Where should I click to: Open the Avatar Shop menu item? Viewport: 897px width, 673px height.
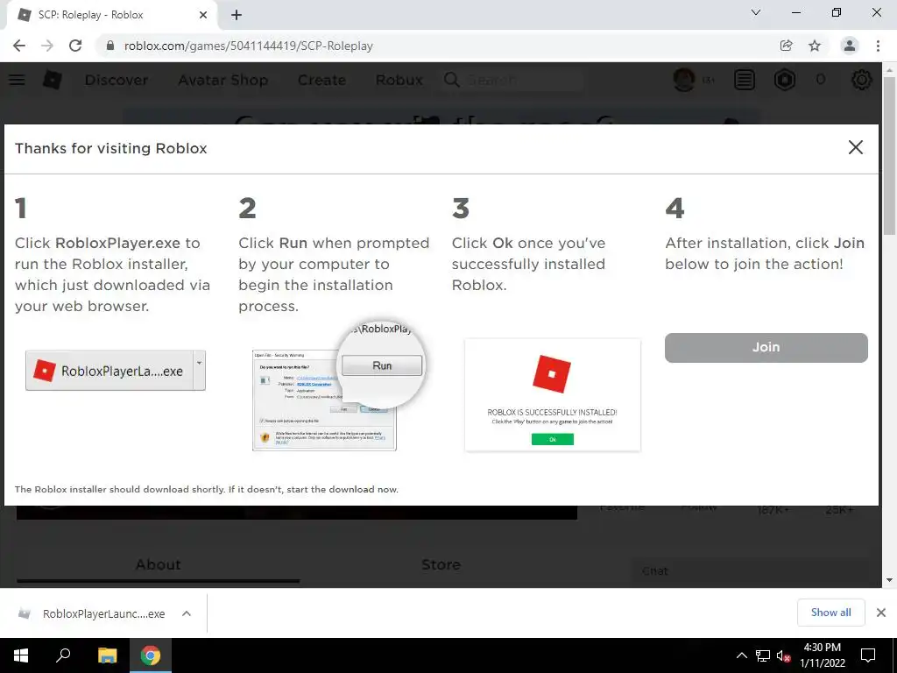[x=223, y=80]
